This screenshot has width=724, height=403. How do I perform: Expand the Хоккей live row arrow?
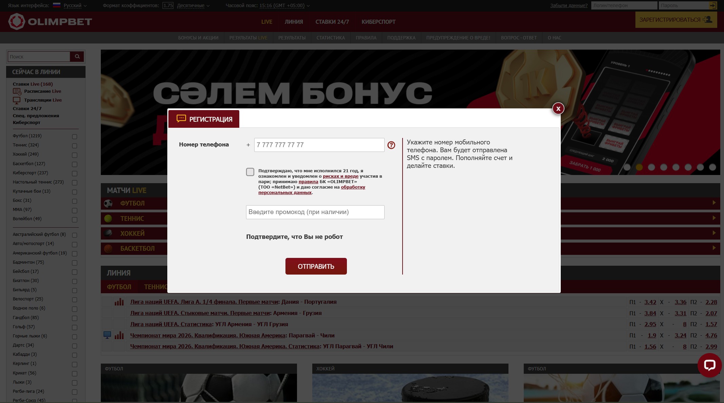(x=714, y=233)
